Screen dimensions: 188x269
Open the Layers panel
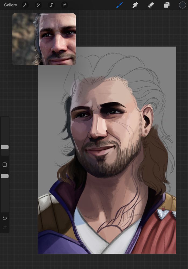click(x=167, y=5)
